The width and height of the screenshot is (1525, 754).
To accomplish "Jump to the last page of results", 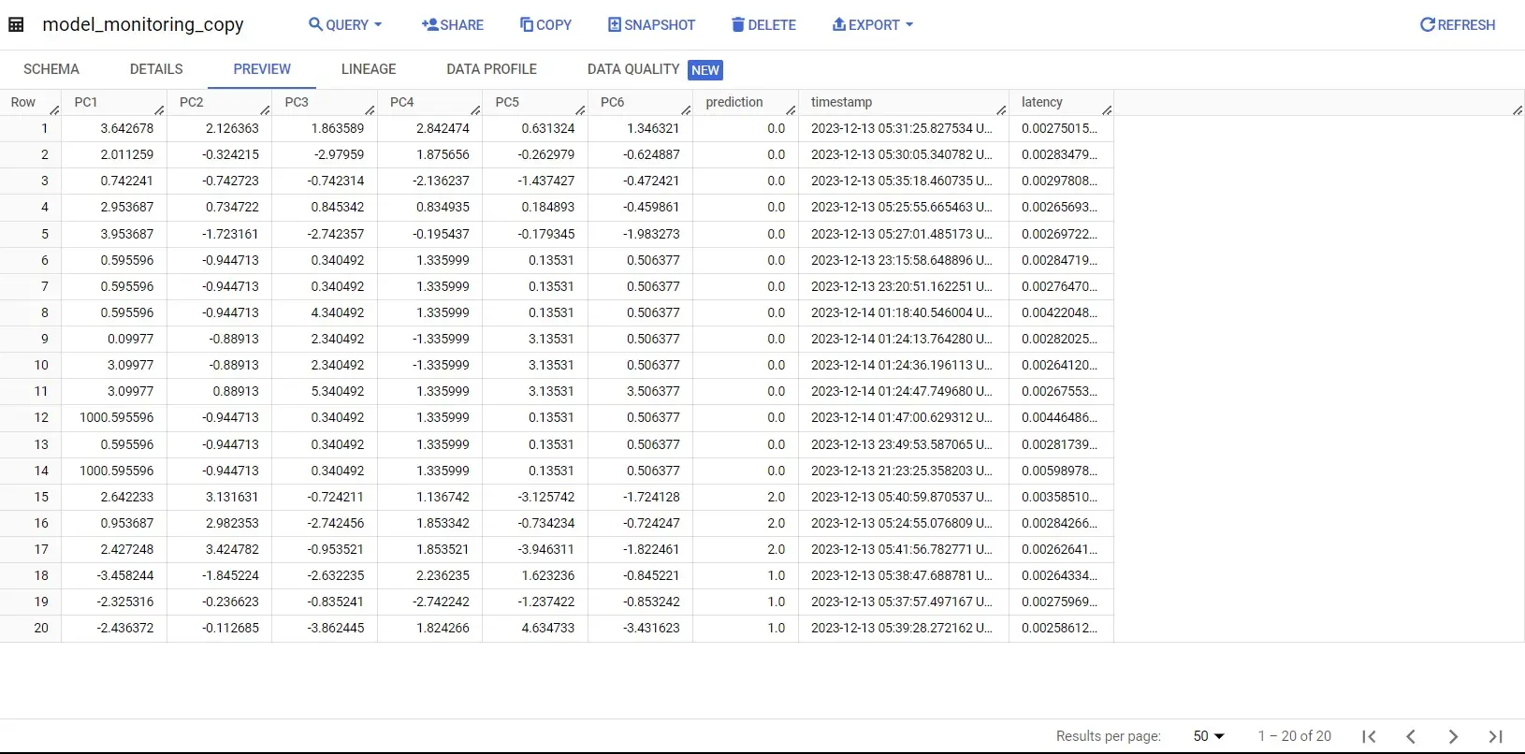I will point(1495,736).
